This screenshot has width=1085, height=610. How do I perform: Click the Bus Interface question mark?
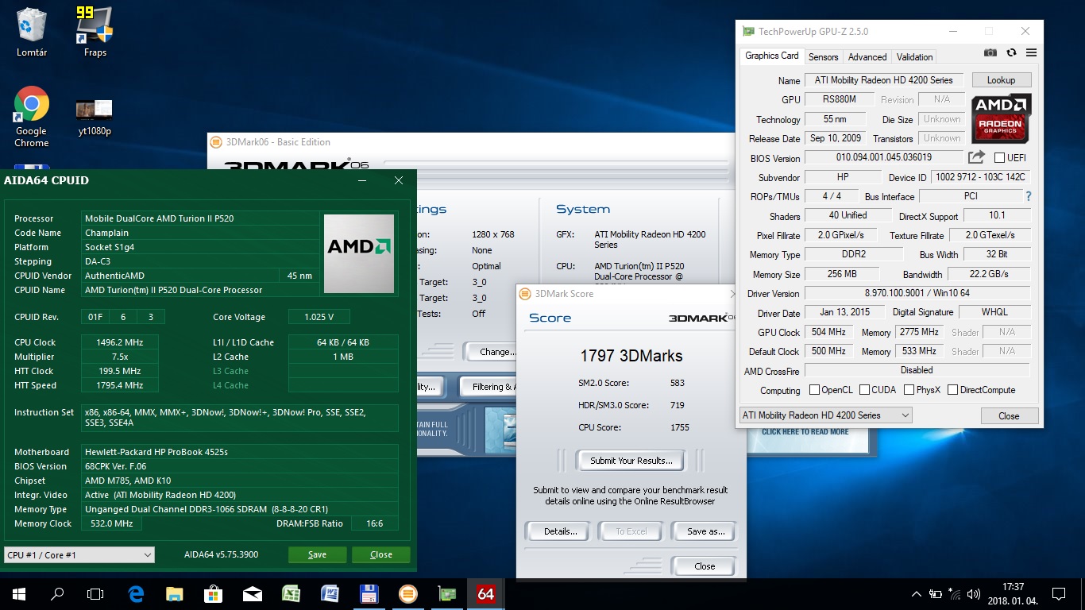tap(1029, 196)
